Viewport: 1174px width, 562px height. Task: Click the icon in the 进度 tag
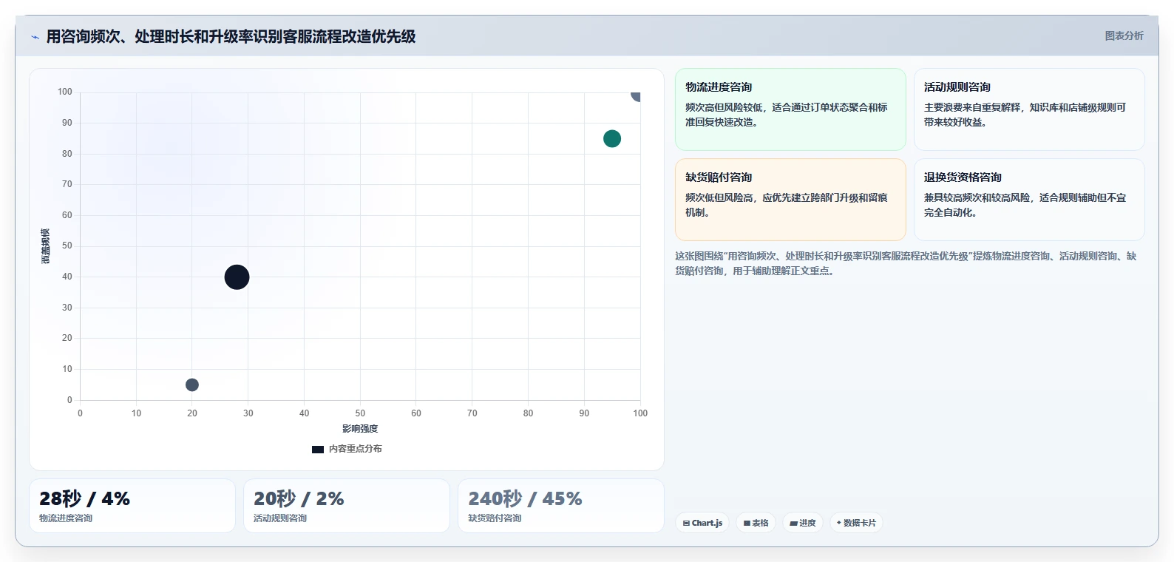coord(793,523)
